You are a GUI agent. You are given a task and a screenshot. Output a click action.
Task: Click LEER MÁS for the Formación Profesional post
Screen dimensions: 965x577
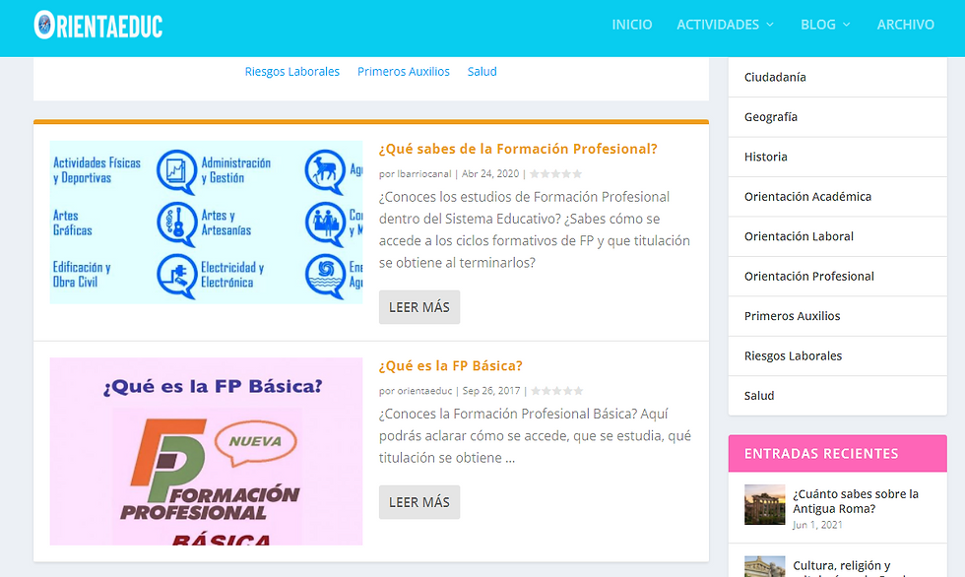419,307
